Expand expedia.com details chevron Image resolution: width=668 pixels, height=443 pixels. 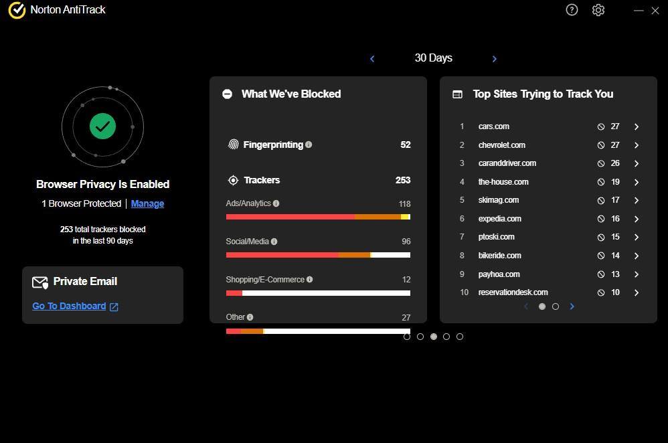(637, 219)
